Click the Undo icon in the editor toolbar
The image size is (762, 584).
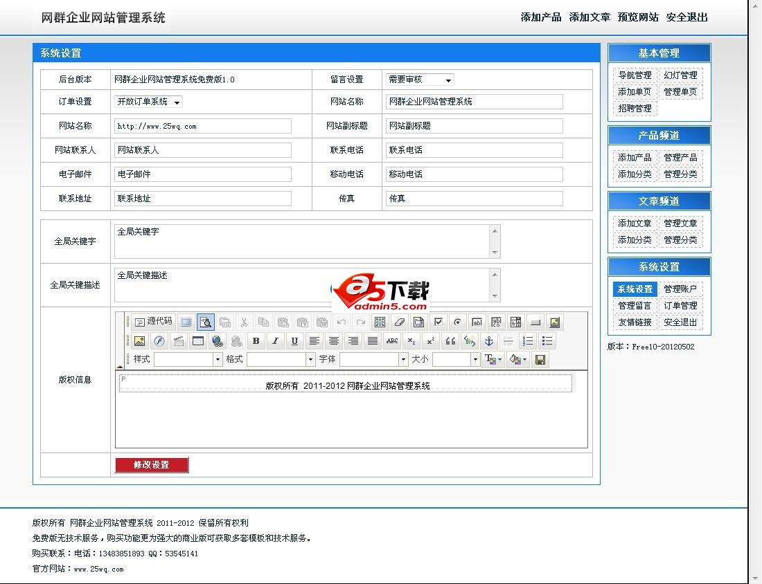(341, 322)
